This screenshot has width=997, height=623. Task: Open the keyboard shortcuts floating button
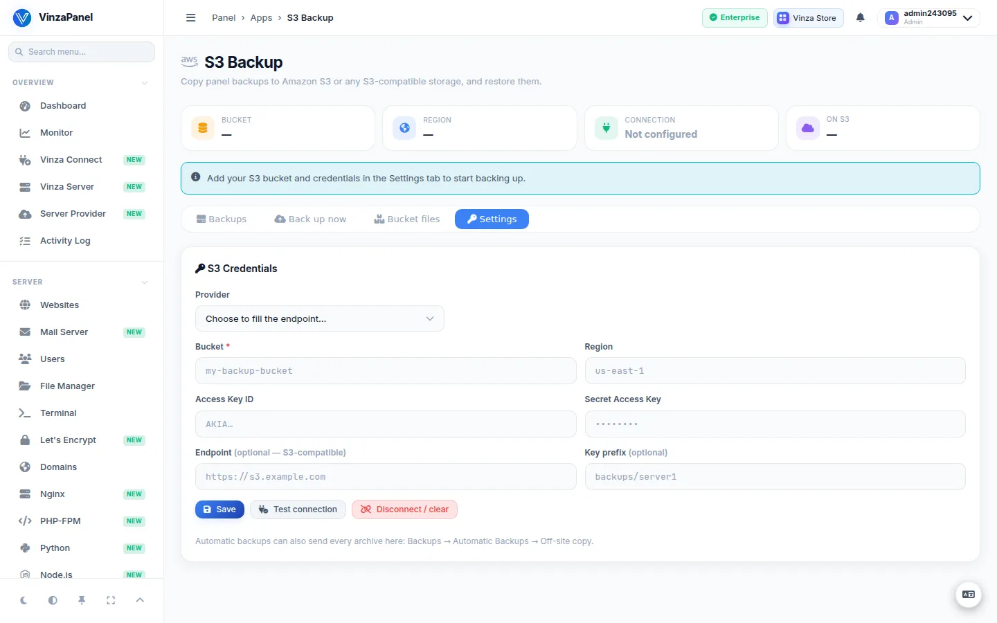point(969,595)
